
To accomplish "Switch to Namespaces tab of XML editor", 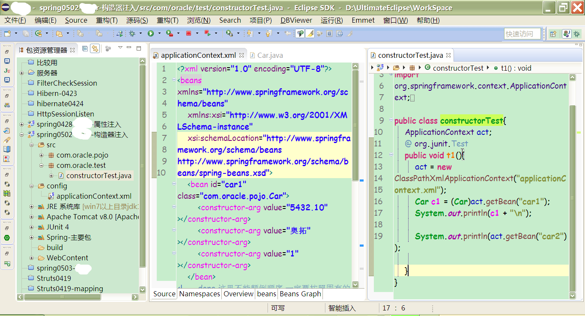I will 200,294.
